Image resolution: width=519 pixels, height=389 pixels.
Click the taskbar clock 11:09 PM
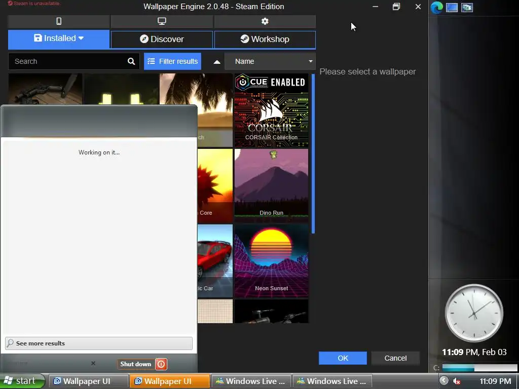tap(495, 381)
